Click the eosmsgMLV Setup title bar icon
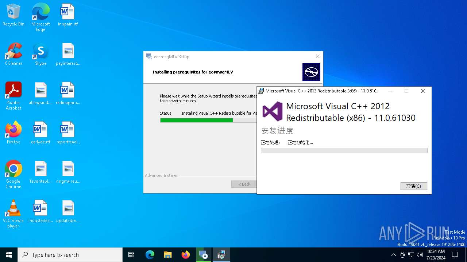Screen dimensions: 467x262 coord(149,56)
